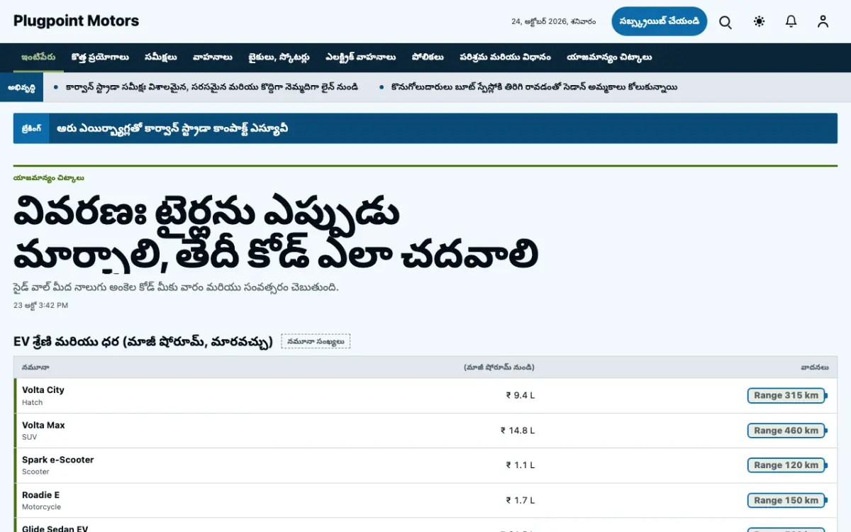The width and height of the screenshot is (851, 532).
Task: Open the user account icon
Action: (x=823, y=22)
